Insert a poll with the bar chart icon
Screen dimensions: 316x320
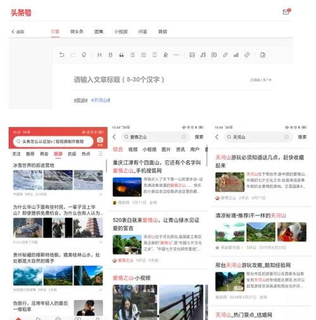pos(236,55)
